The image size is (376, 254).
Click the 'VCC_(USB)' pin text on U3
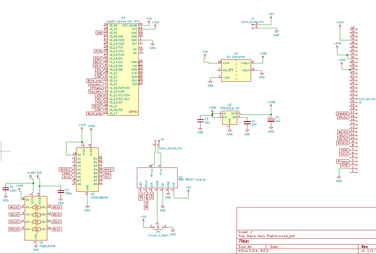130,26
